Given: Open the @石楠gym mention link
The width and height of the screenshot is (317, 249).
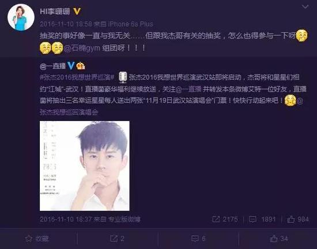Looking at the screenshot, I should click(x=82, y=48).
